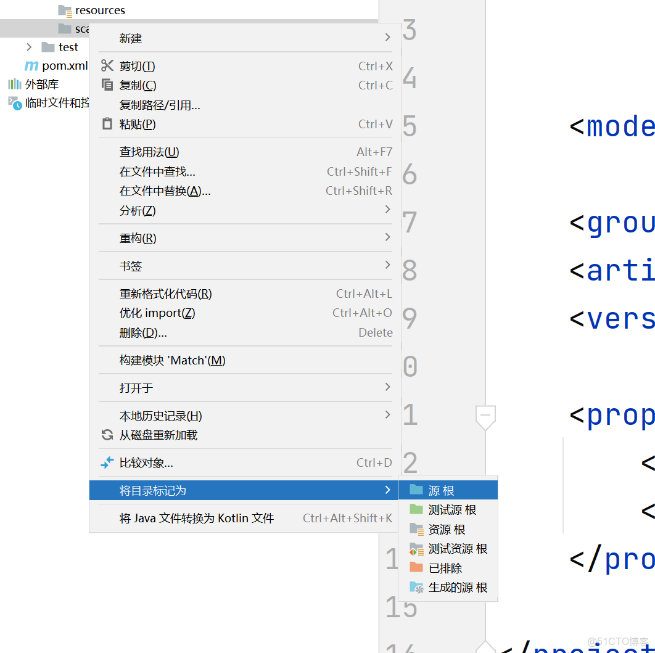Click the 外部库 library icon in sidebar
Viewport: 655px width, 653px height.
14,84
